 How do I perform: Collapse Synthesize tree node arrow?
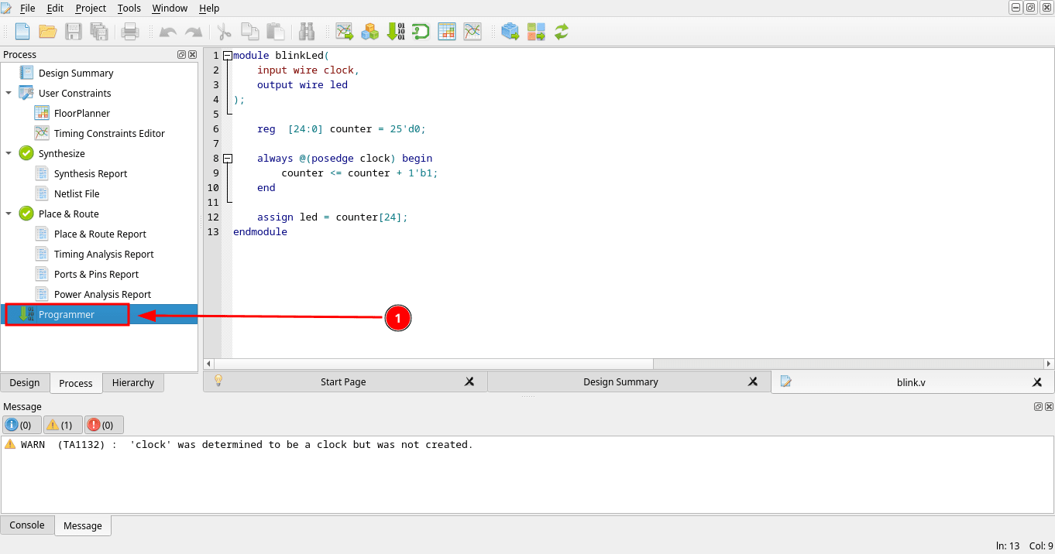[x=9, y=153]
